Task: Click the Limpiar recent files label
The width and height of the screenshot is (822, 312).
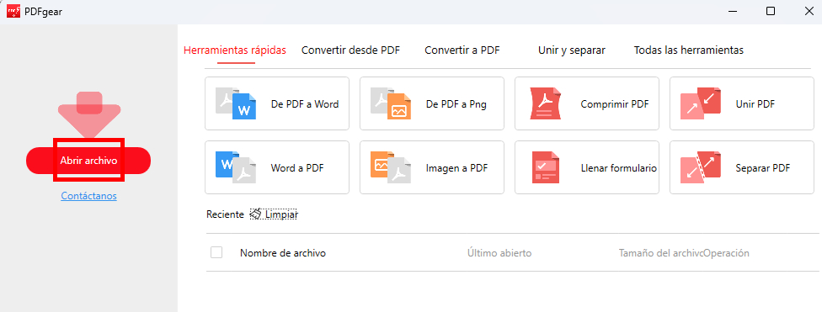Action: [x=281, y=214]
